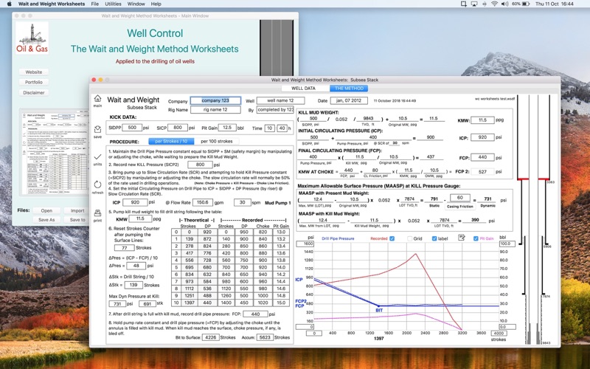Click the Disclaimer button in Main Window
Image resolution: width=590 pixels, height=369 pixels.
34,93
